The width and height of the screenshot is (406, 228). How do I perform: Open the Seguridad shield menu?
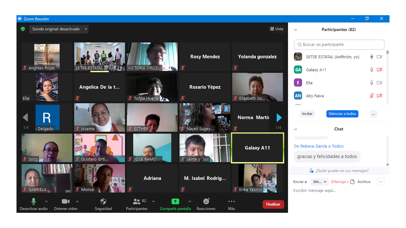(103, 204)
